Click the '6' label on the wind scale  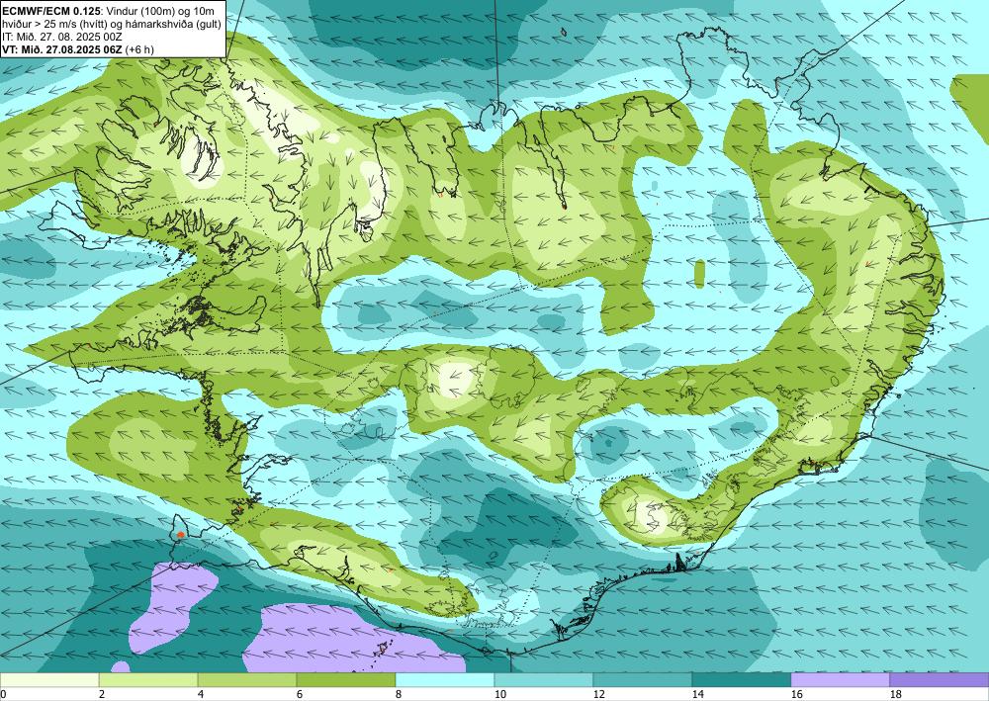300,695
